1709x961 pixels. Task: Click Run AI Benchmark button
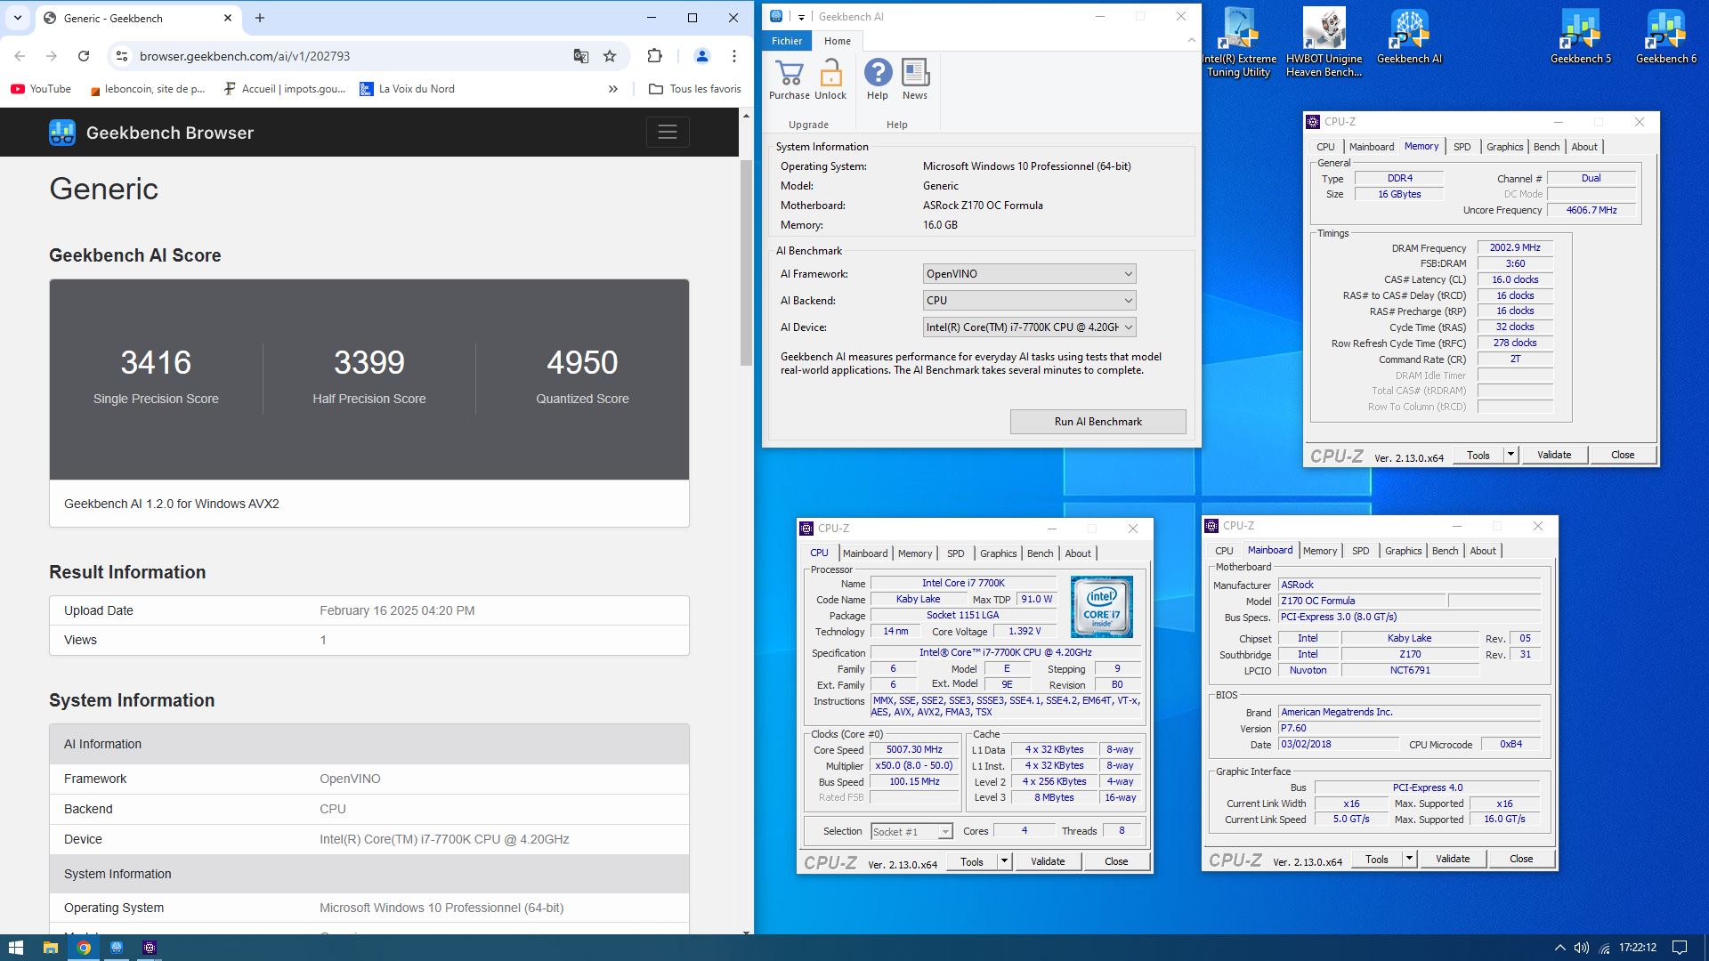click(x=1097, y=422)
